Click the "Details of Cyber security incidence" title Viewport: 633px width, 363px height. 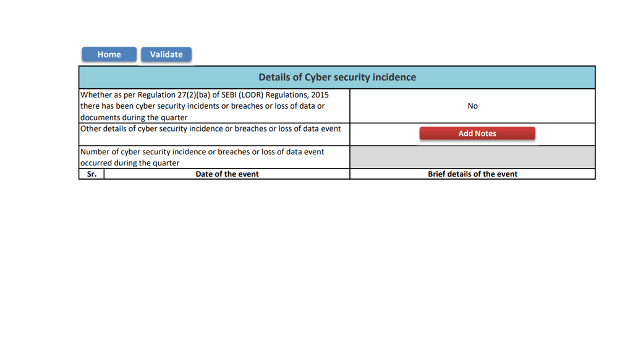337,77
